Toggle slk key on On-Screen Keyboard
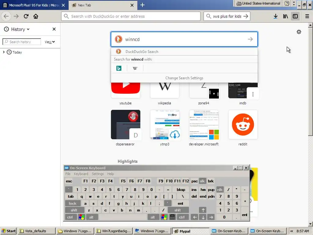The image size is (313, 235). [x=202, y=181]
